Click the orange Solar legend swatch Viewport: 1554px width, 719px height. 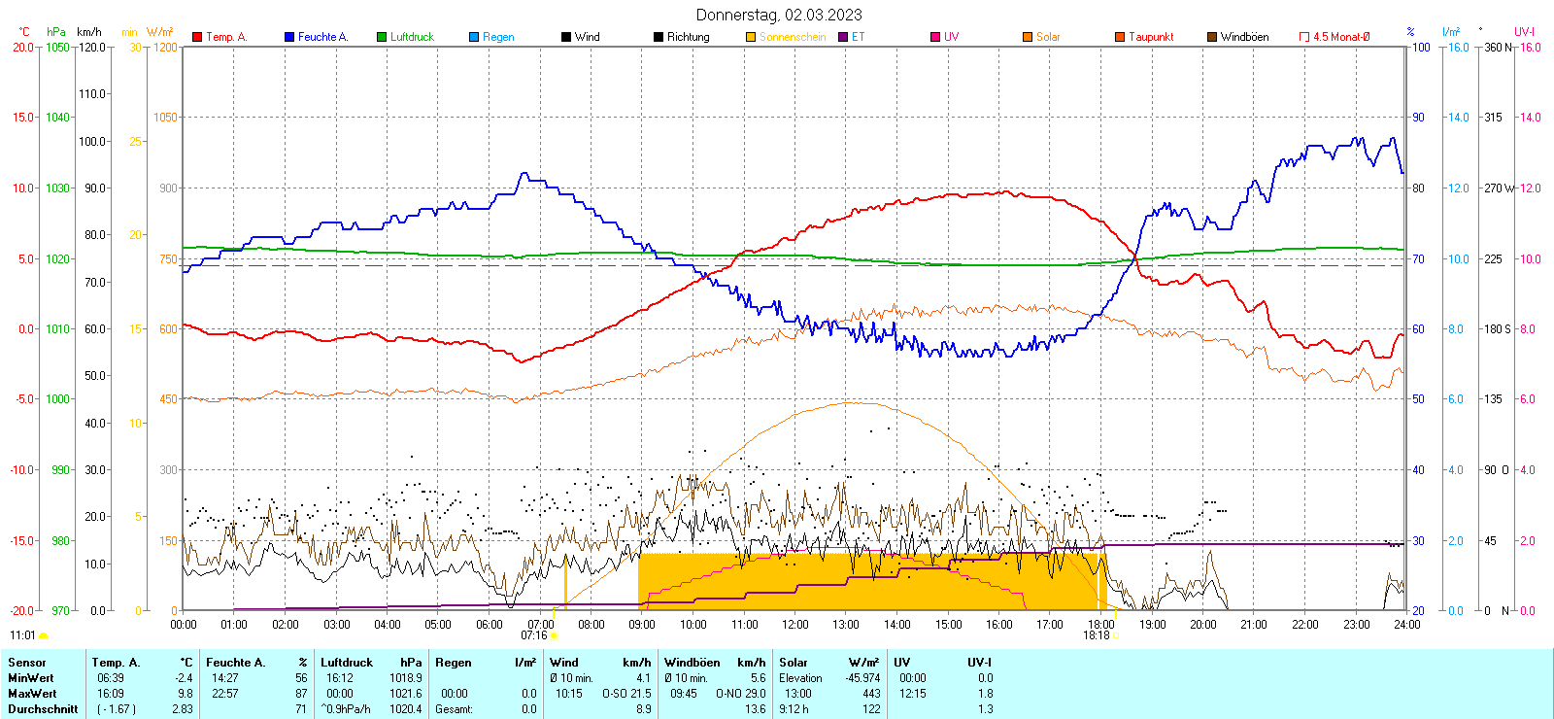1028,37
